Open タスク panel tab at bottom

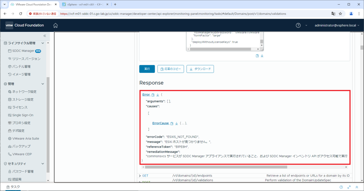(x=13, y=187)
